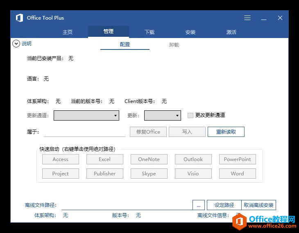The height and width of the screenshot is (233, 299).
Task: Launch Word from quick start
Action: coord(238,173)
